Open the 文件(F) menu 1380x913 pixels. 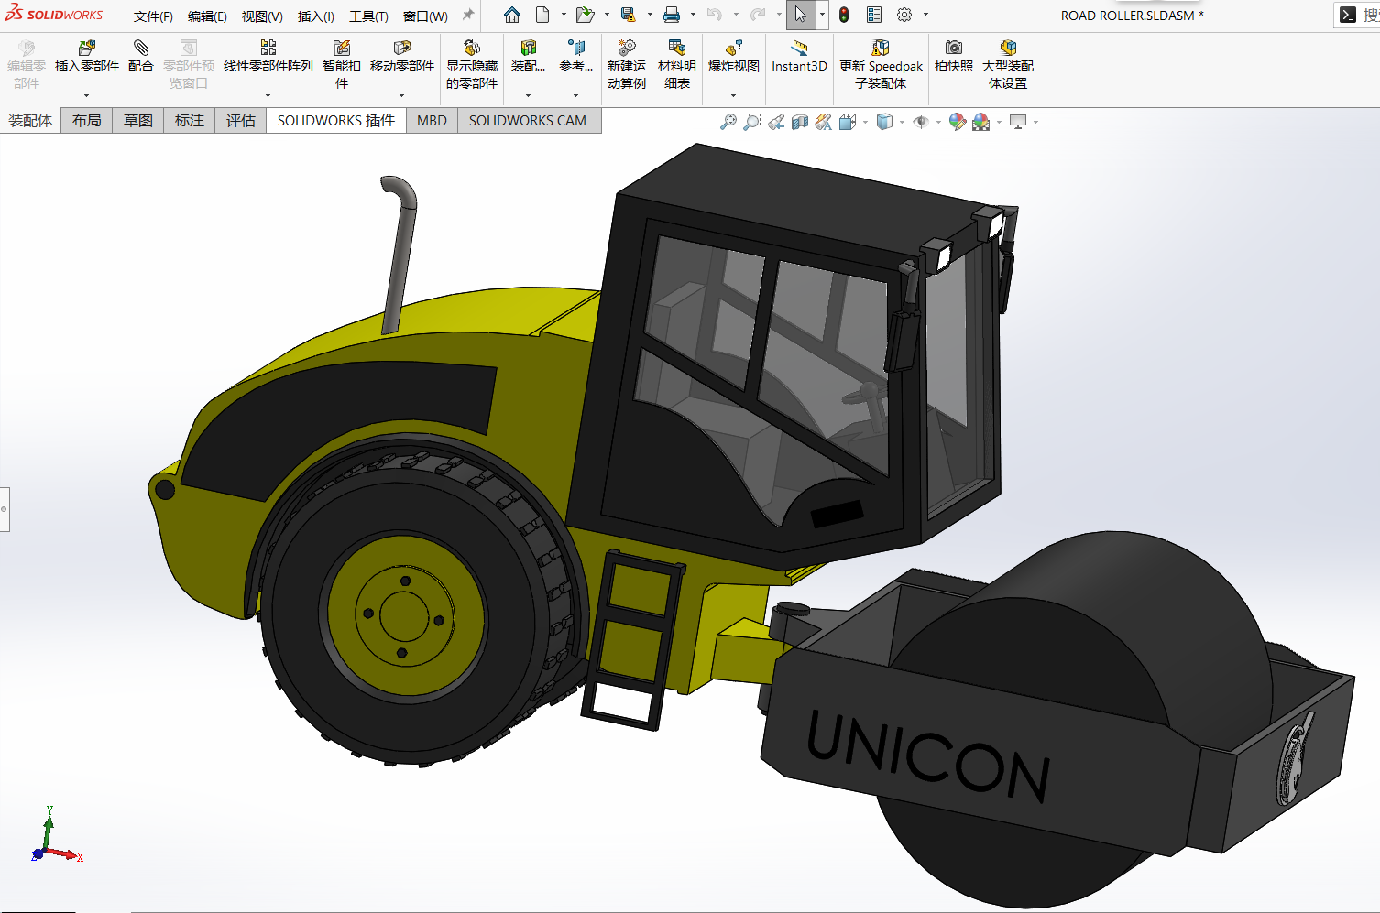pyautogui.click(x=153, y=16)
